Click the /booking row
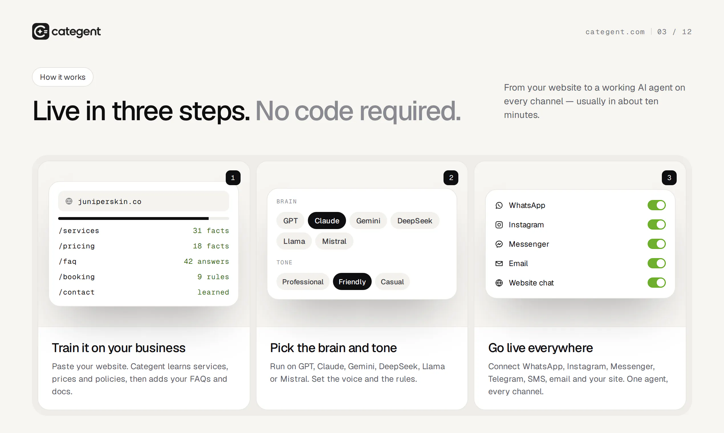724x433 pixels. tap(143, 277)
